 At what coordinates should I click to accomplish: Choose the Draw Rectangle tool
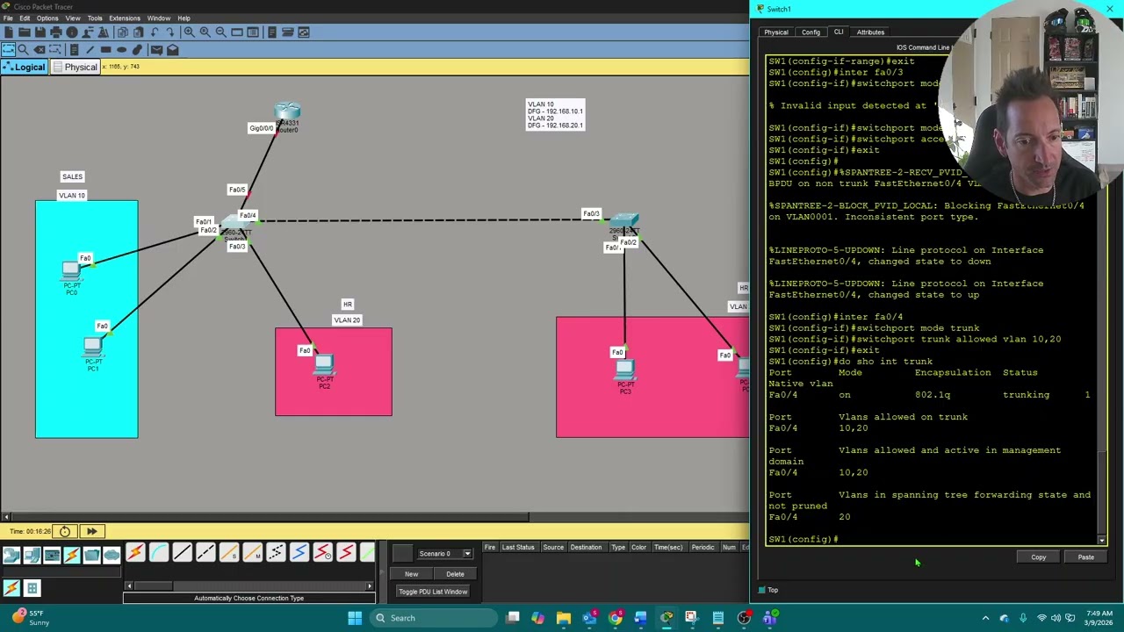105,50
